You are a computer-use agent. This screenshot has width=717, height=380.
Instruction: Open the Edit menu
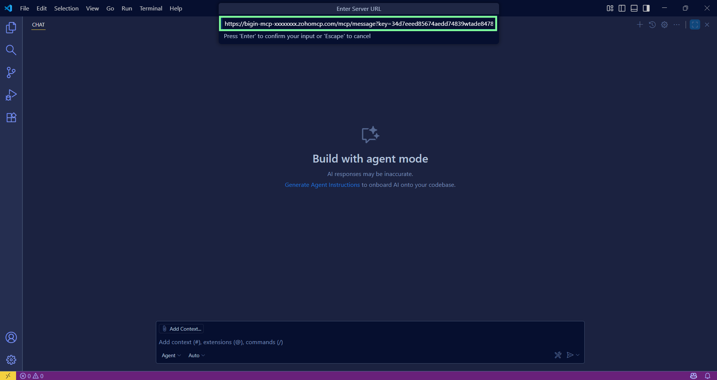coord(41,8)
